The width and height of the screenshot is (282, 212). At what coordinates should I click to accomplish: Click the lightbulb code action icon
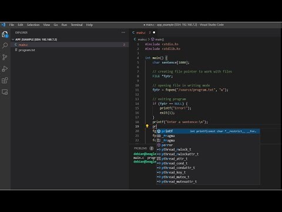pyautogui.click(x=147, y=126)
